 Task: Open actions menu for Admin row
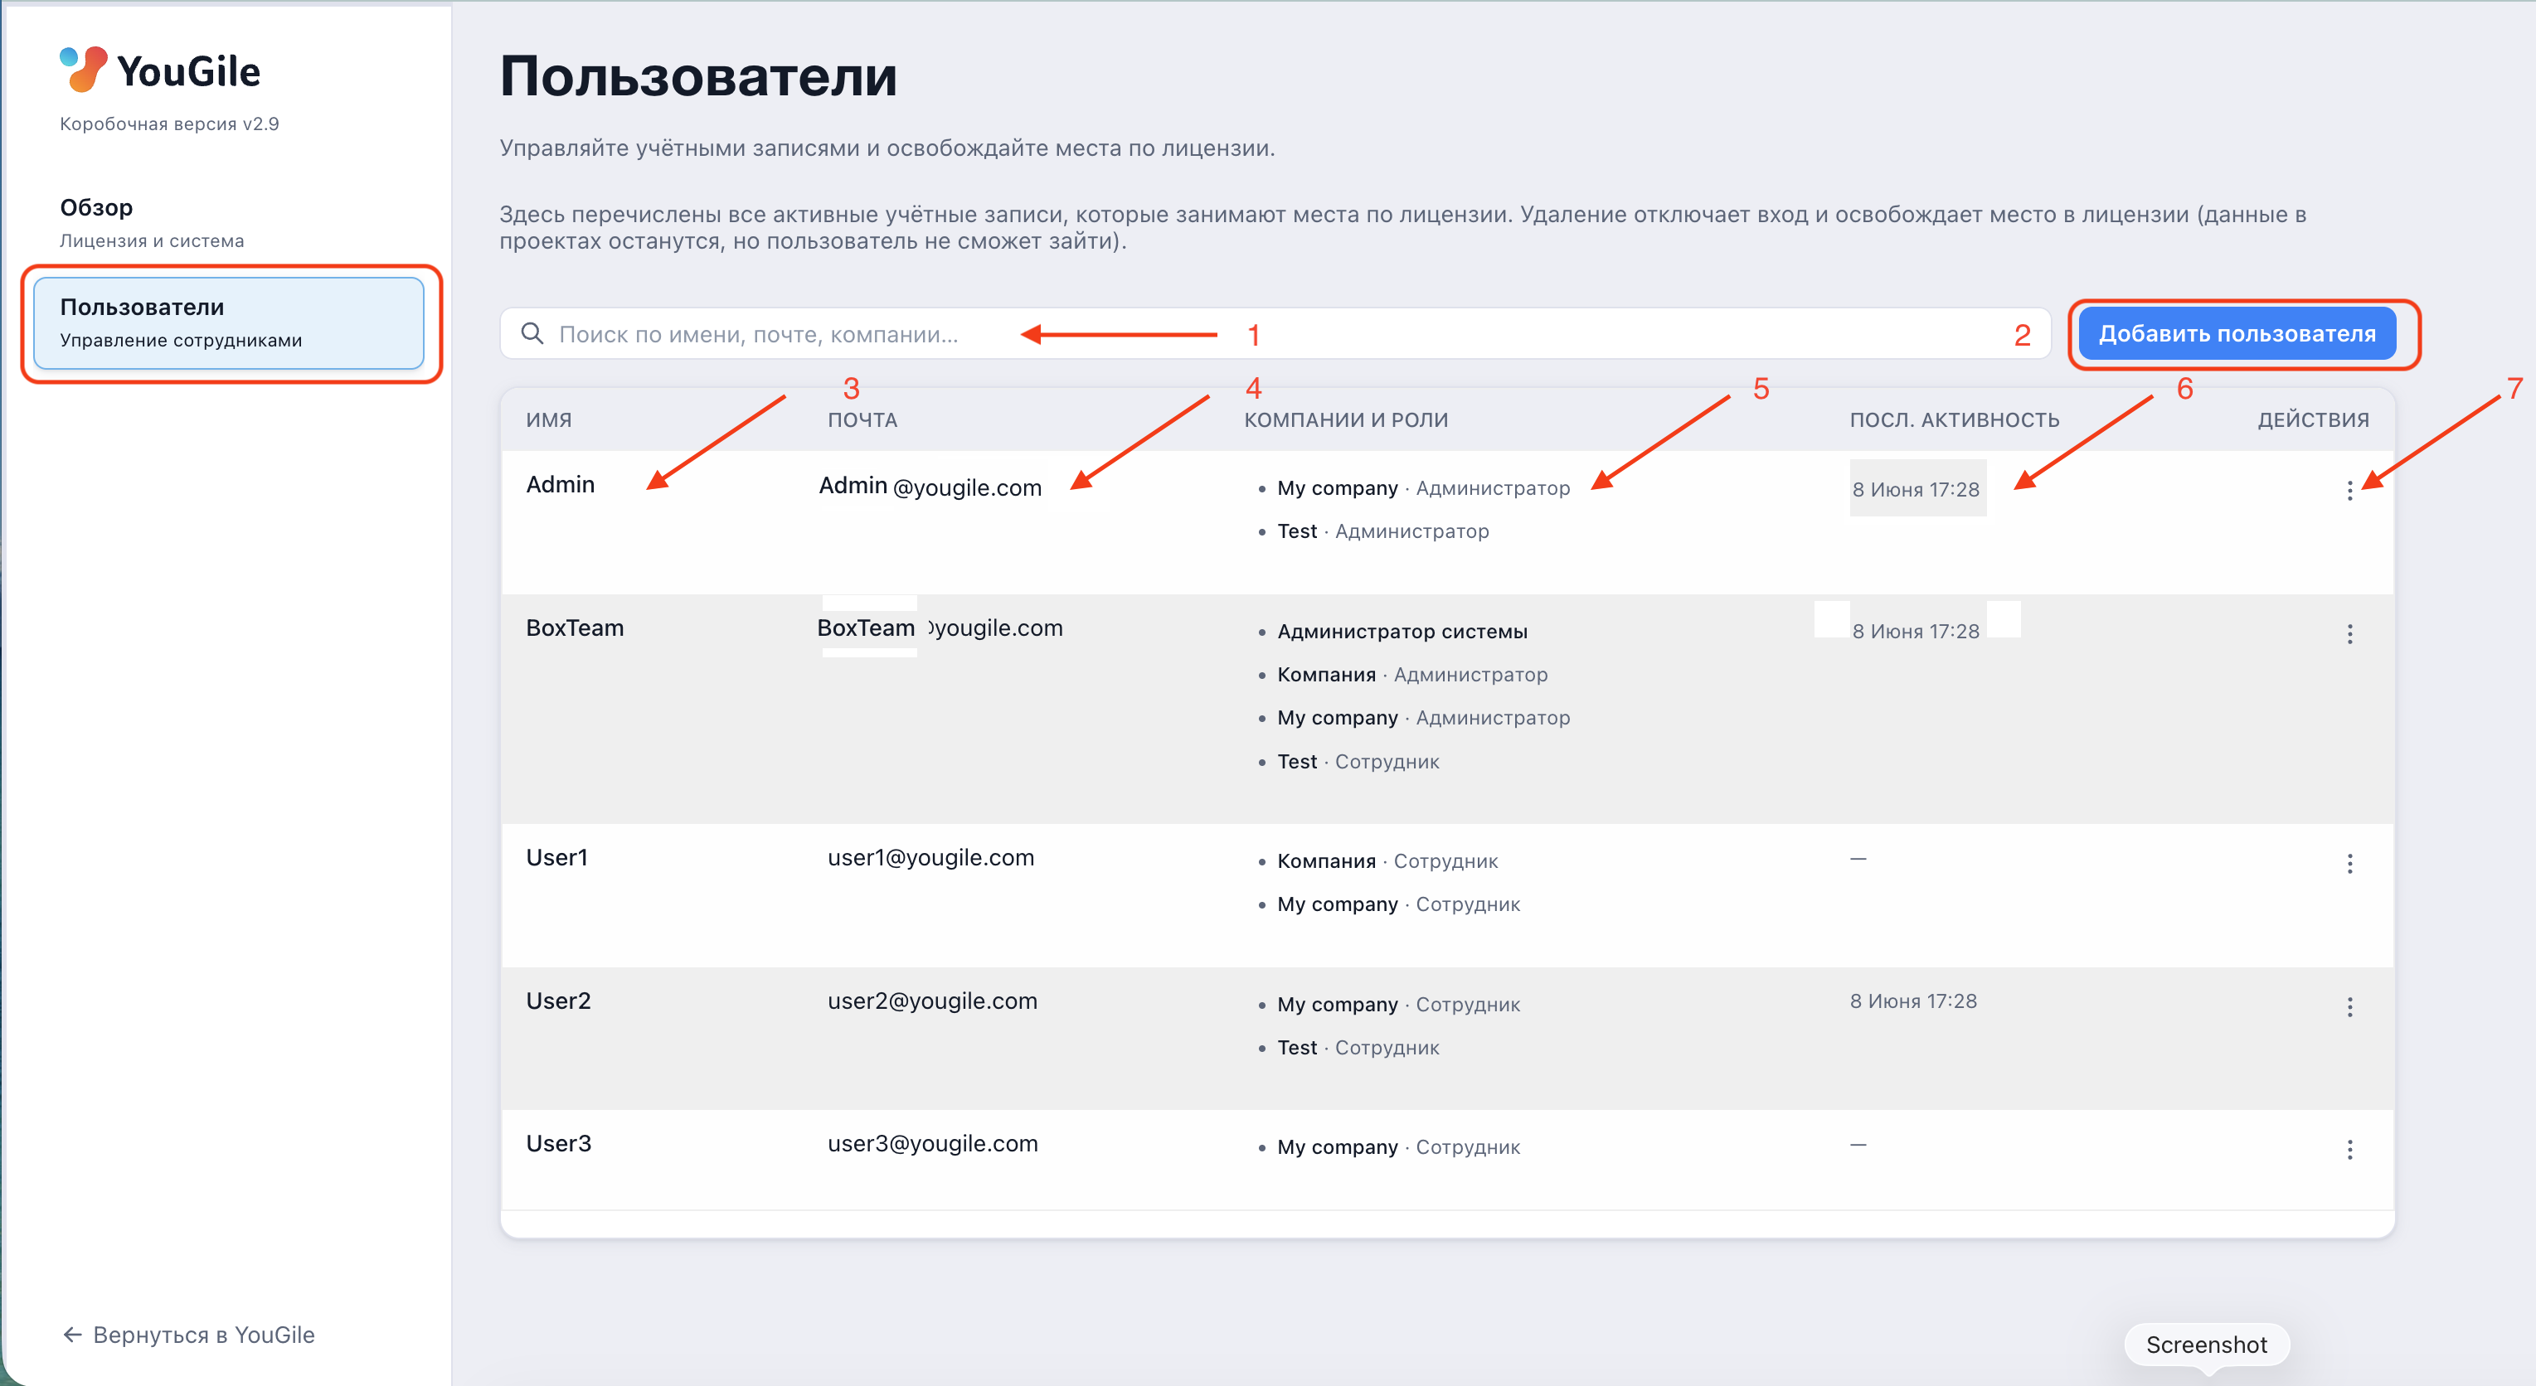(2349, 490)
